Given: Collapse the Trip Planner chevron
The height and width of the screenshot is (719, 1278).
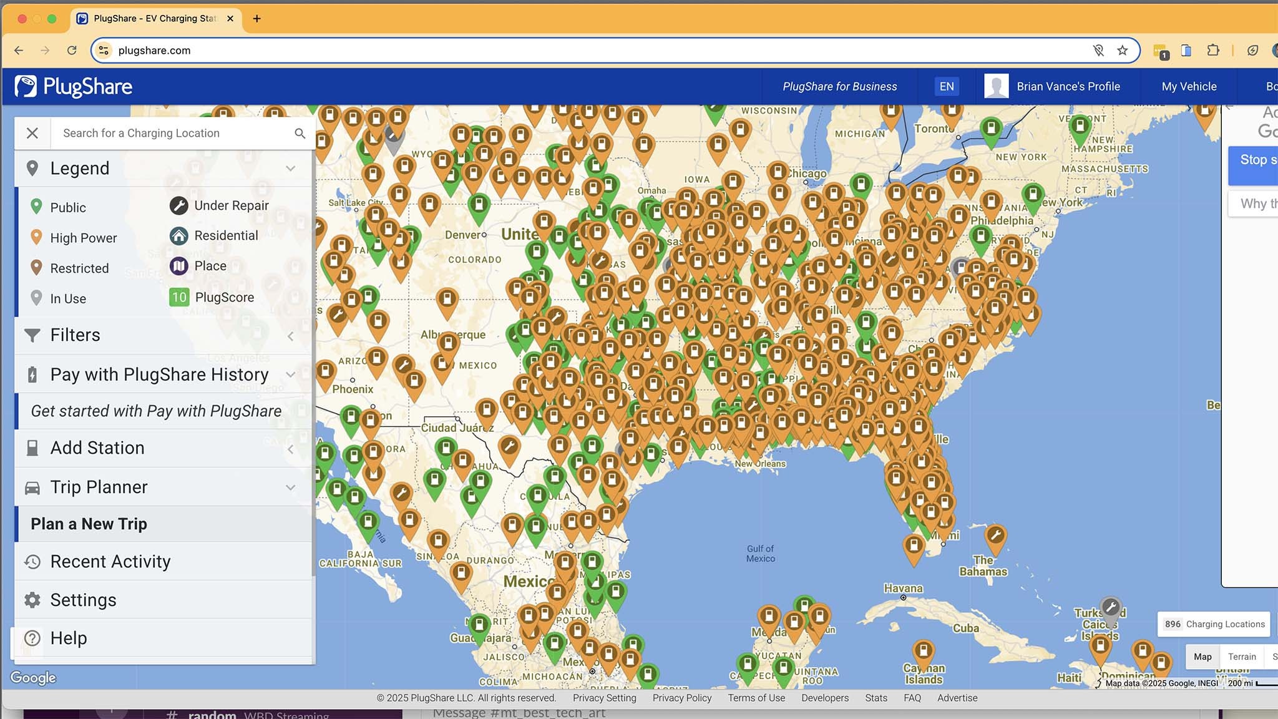Looking at the screenshot, I should coord(290,487).
